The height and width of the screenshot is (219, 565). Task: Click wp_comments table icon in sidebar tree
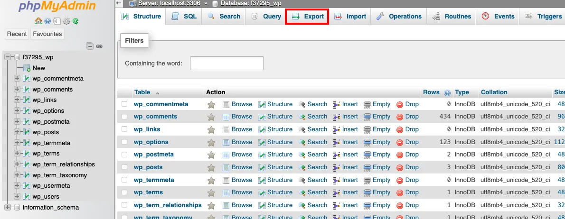click(x=26, y=89)
